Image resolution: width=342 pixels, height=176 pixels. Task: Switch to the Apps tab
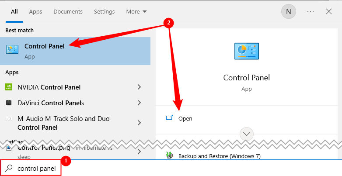(35, 12)
